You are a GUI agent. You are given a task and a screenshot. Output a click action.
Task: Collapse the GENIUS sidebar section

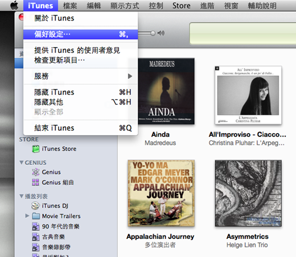tap(22, 163)
